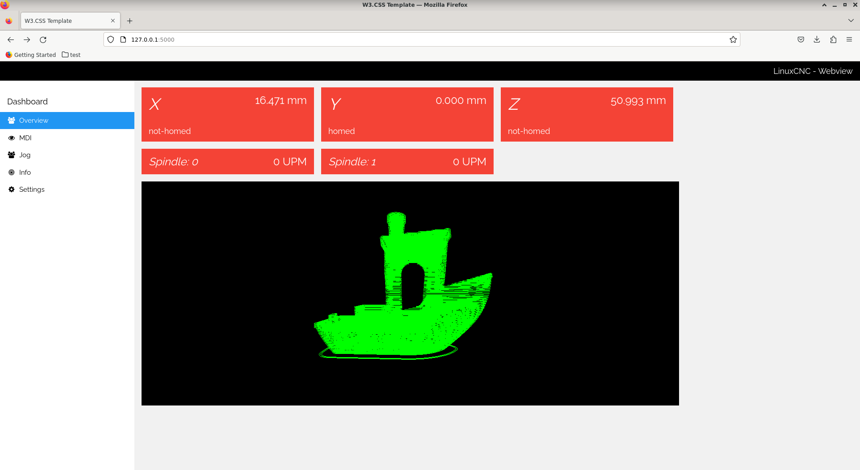The image size is (860, 470).
Task: Open the Downloads panel
Action: [817, 39]
